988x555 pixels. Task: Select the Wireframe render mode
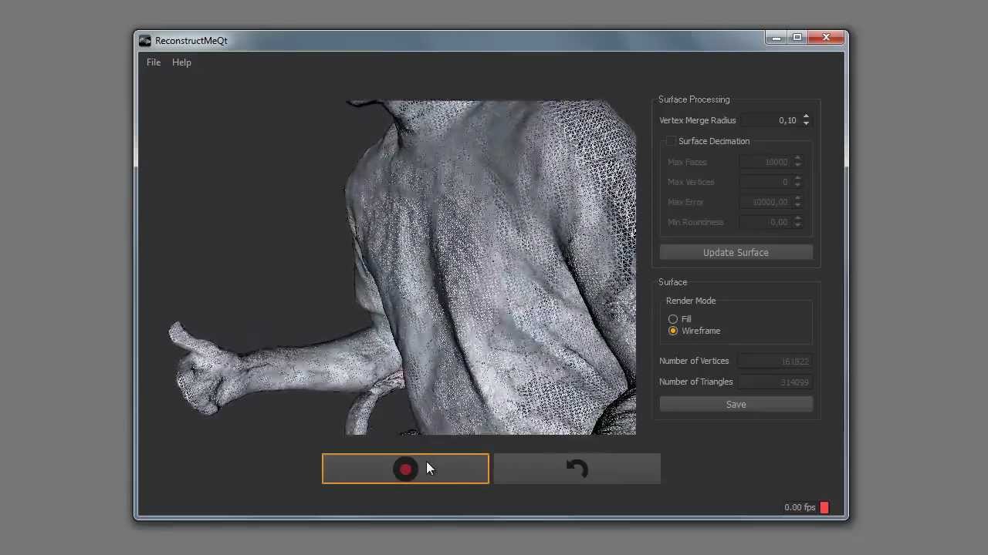pyautogui.click(x=673, y=331)
